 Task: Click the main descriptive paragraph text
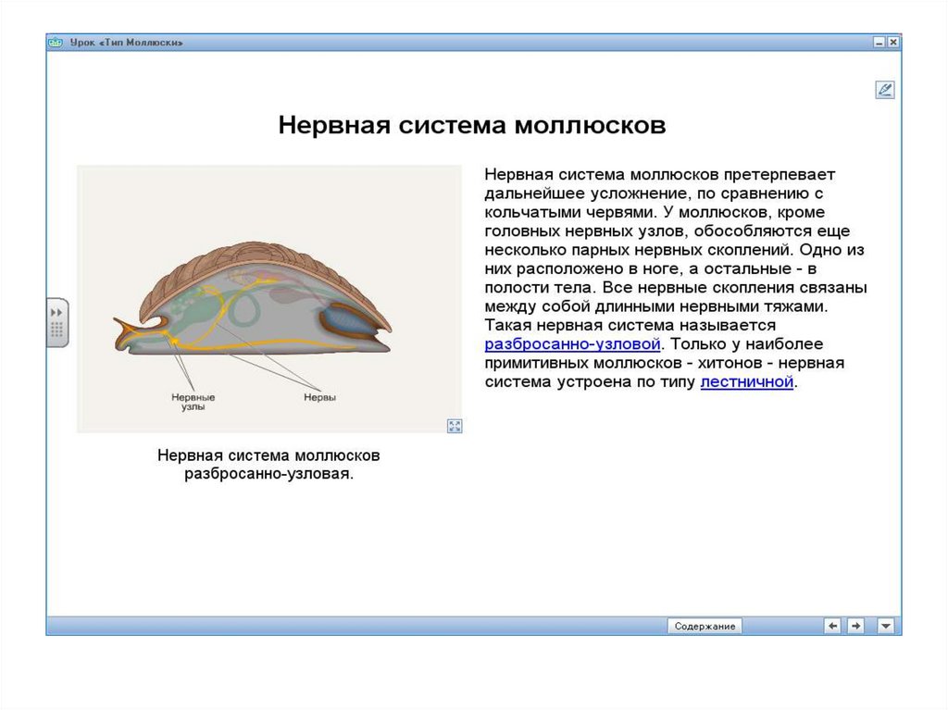[676, 278]
